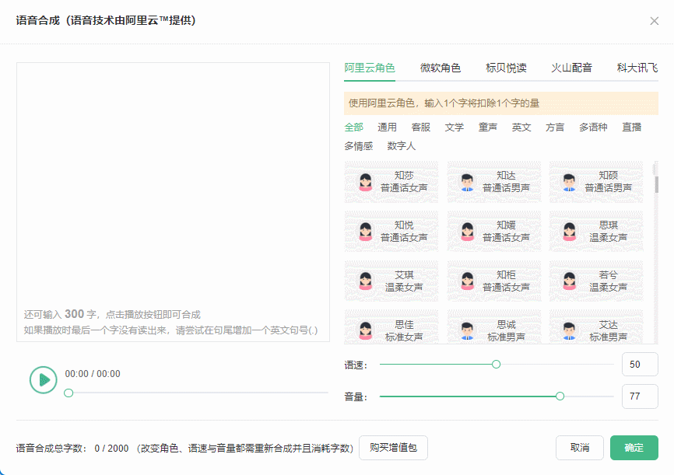This screenshot has height=475, width=674.
Task: Click the 语速 slider handle
Action: 496,364
